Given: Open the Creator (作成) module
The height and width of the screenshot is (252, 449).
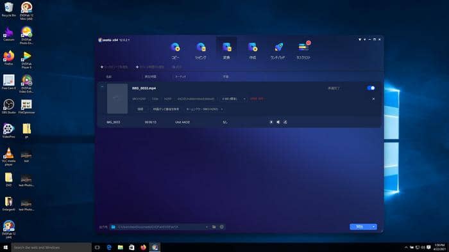Looking at the screenshot, I should click(x=252, y=51).
